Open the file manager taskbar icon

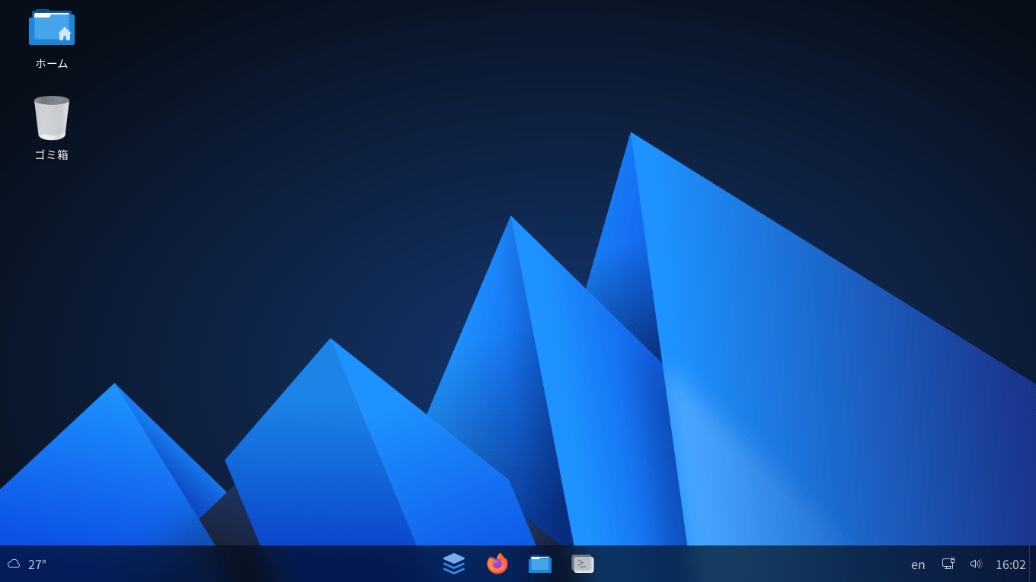click(x=540, y=564)
